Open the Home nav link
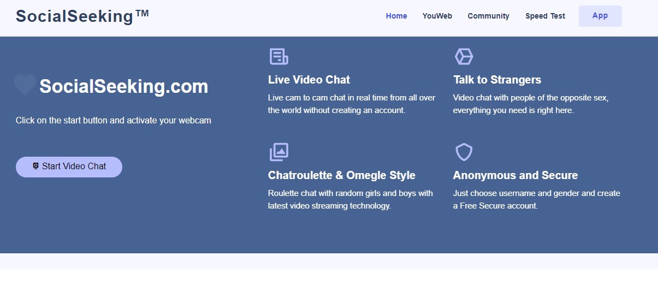 click(x=396, y=16)
